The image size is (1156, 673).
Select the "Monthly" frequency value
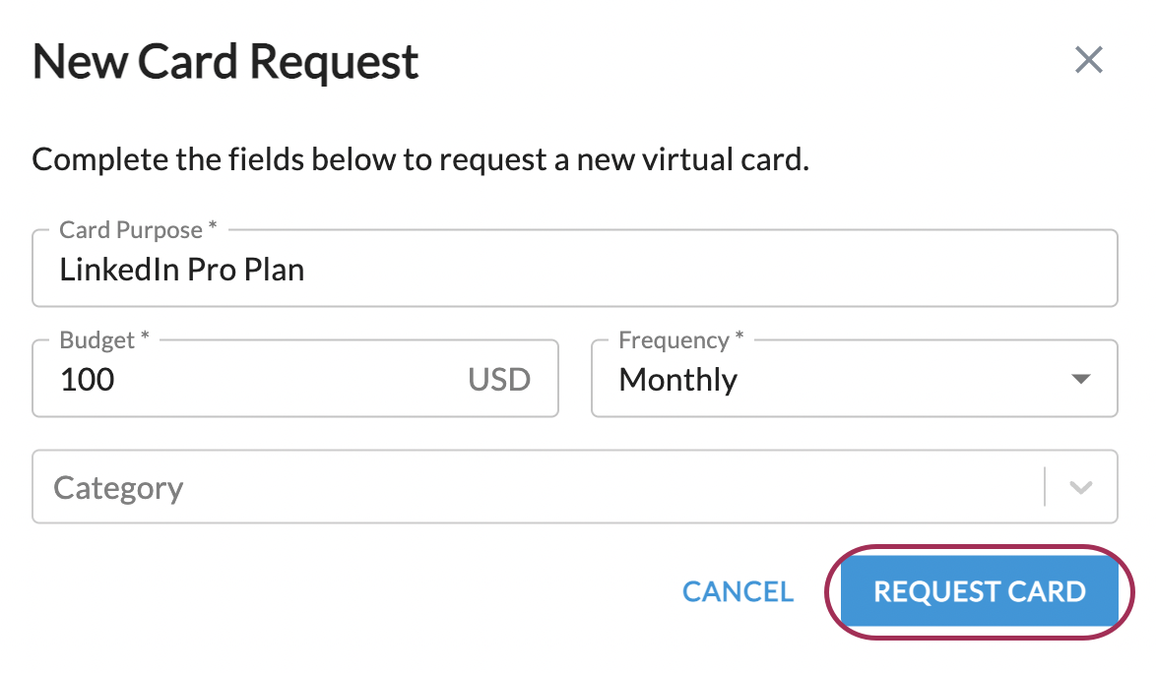[677, 380]
